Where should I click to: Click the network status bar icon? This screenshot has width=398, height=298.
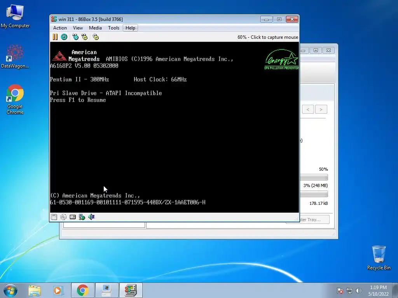tap(82, 217)
